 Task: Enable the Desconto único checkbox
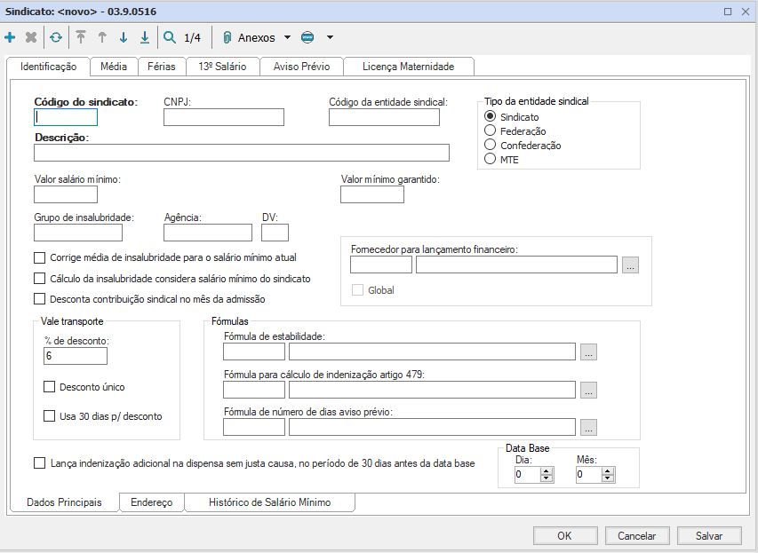click(x=50, y=387)
